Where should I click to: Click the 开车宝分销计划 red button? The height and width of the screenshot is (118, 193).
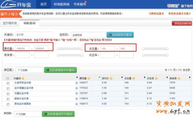point(182,23)
